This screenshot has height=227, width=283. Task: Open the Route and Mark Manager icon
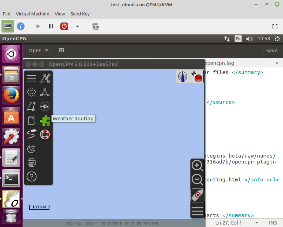pos(45,92)
